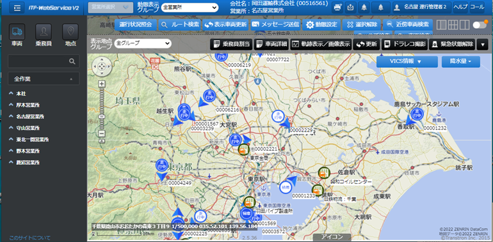
Task: Open the 表示地点グループ 全グループ dropdown
Action: 143,43
